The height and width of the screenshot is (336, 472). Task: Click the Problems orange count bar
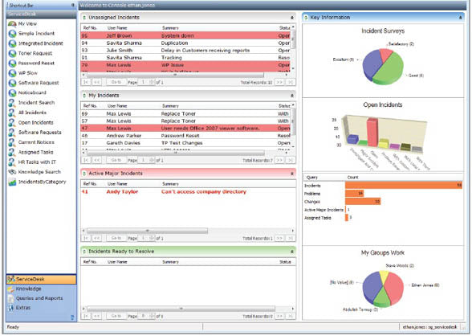(x=354, y=194)
